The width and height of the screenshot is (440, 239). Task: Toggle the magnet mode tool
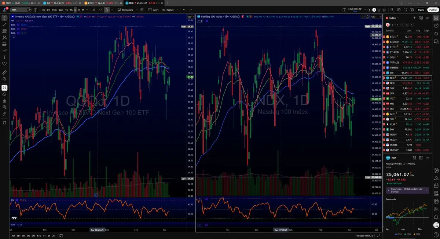tap(4, 87)
